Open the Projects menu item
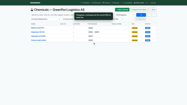Screen dimensions: 187x105 pyautogui.click(x=106, y=3)
